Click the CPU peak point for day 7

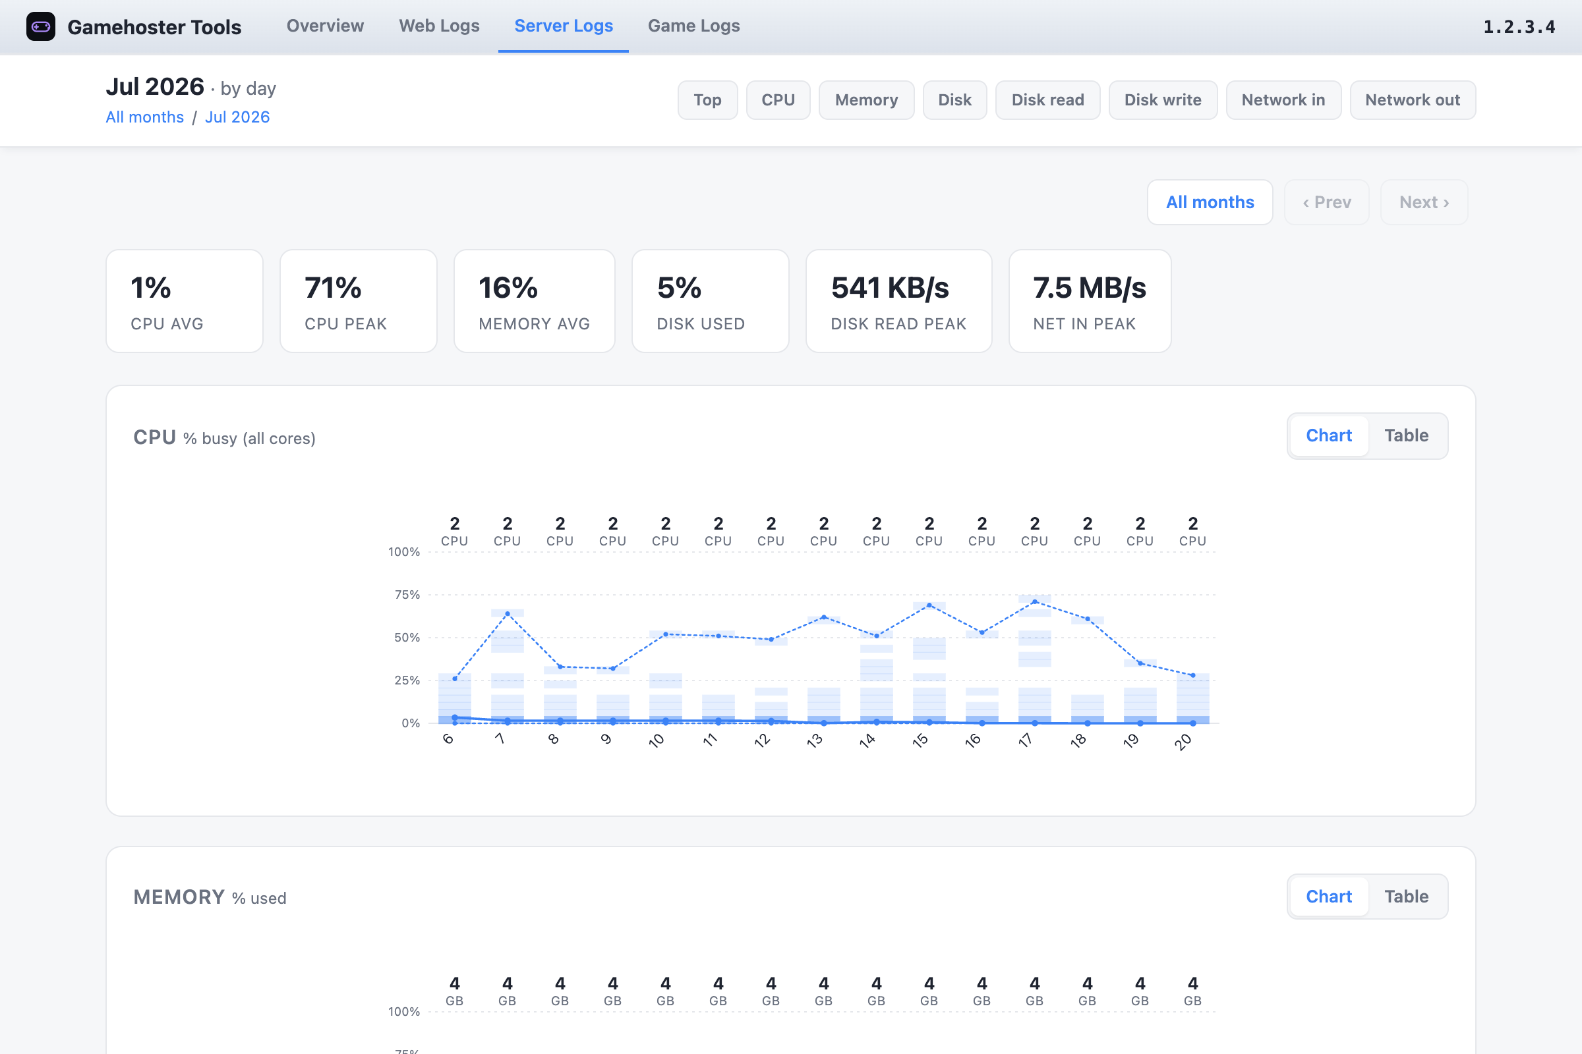tap(507, 614)
